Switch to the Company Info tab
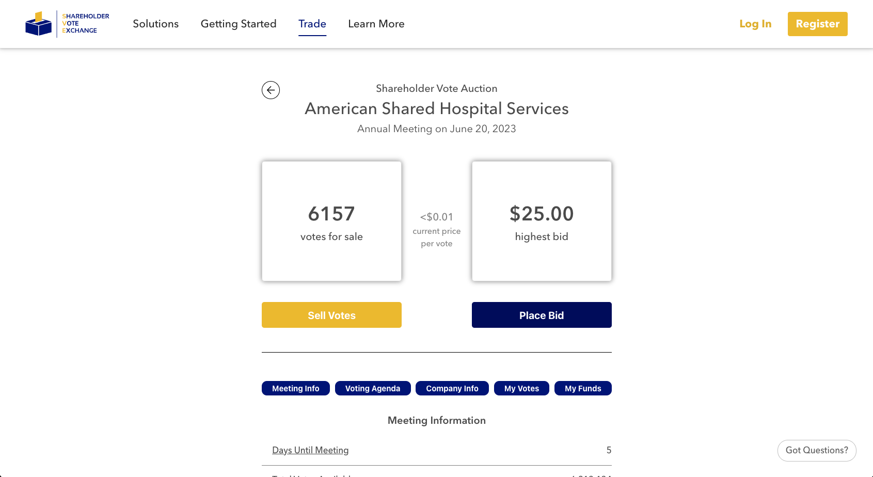The height and width of the screenshot is (477, 873). 452,388
